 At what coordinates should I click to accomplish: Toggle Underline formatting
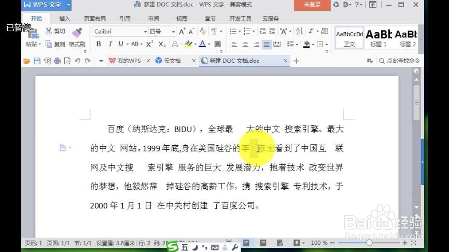pyautogui.click(x=121, y=44)
